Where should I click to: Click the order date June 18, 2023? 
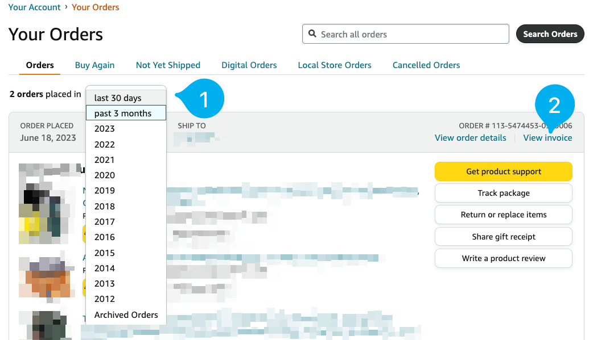(x=48, y=137)
